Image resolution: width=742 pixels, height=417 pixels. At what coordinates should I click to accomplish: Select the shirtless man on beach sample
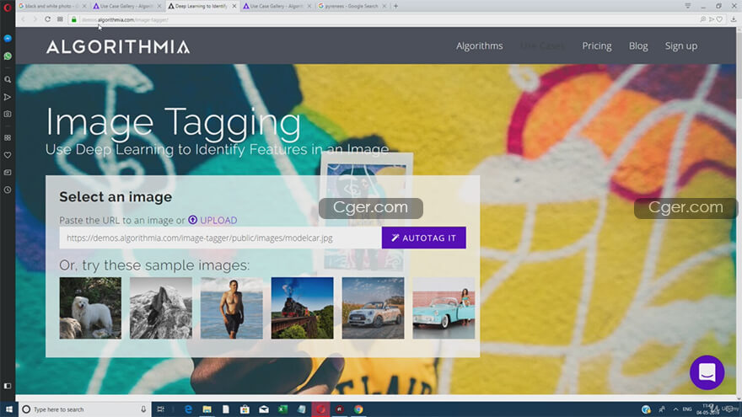(x=231, y=307)
